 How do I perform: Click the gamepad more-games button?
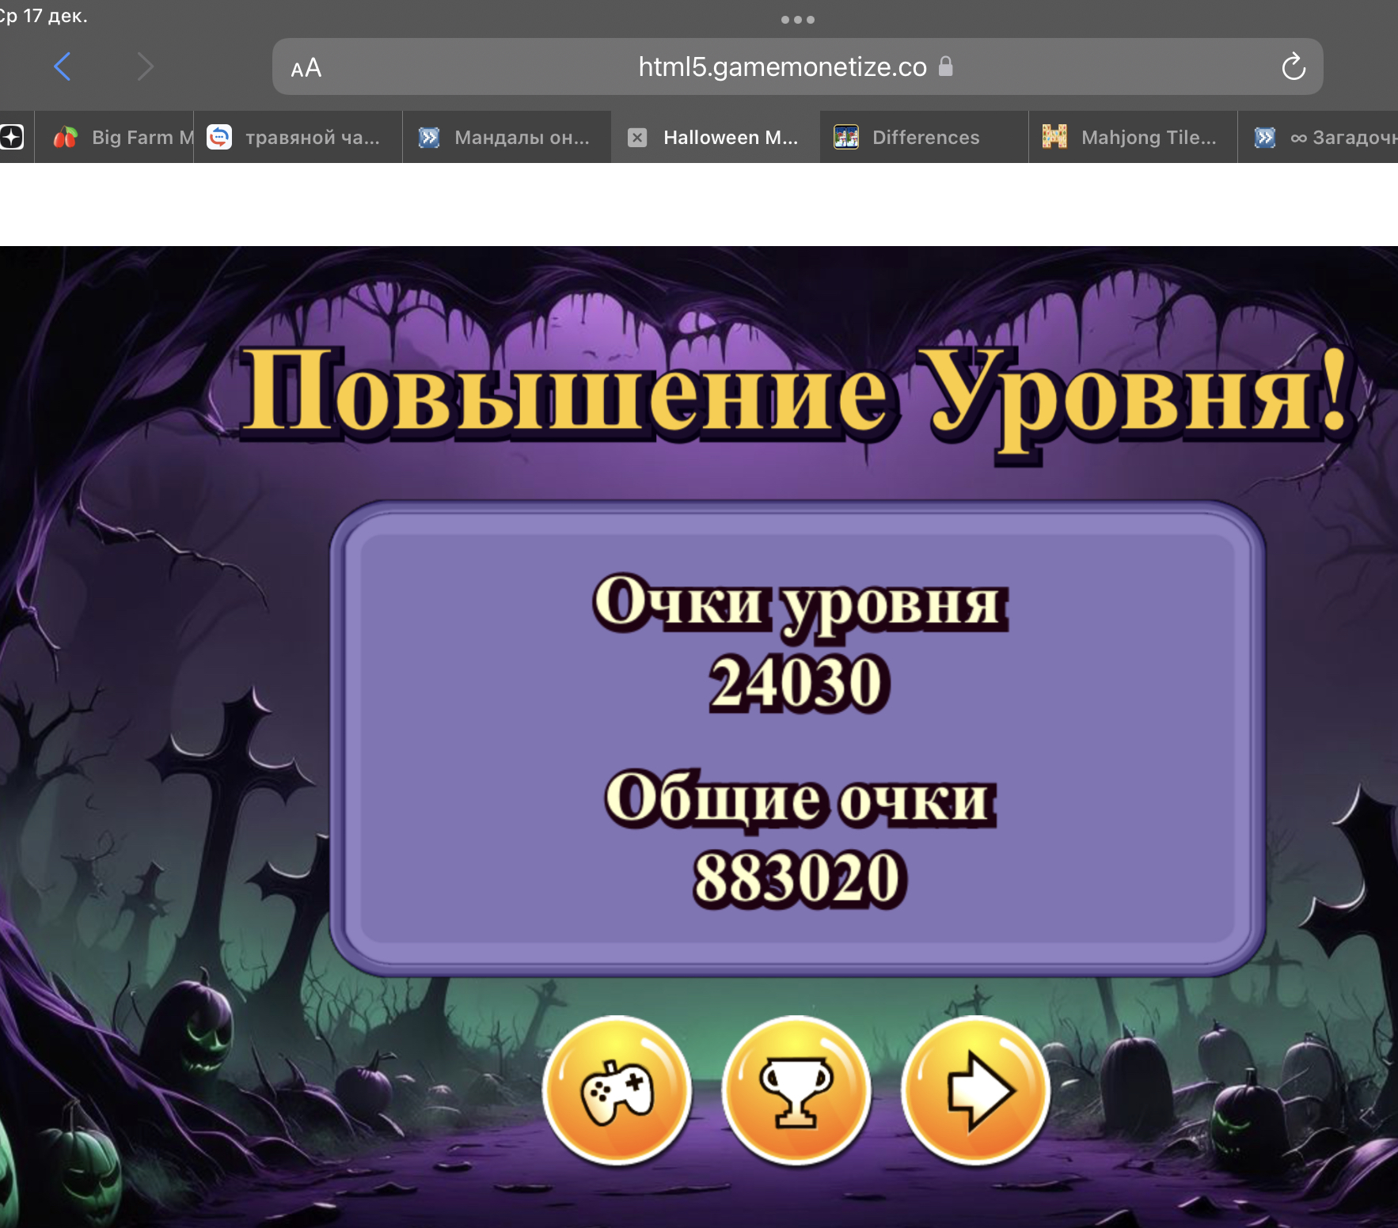[617, 1091]
